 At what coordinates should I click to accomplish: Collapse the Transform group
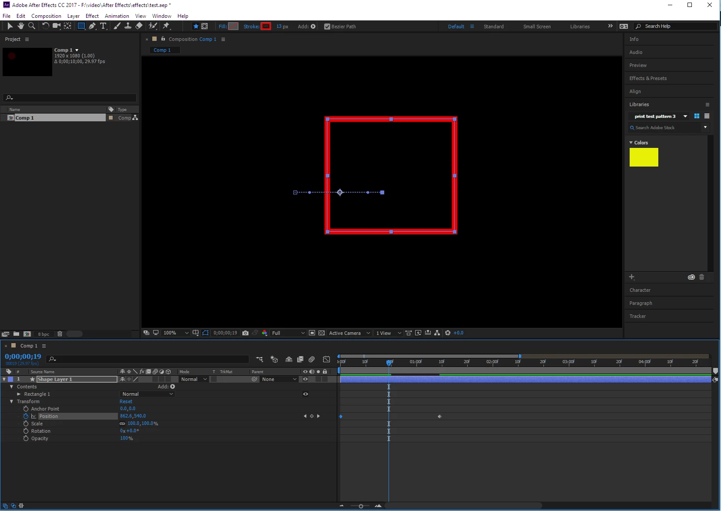[12, 401]
